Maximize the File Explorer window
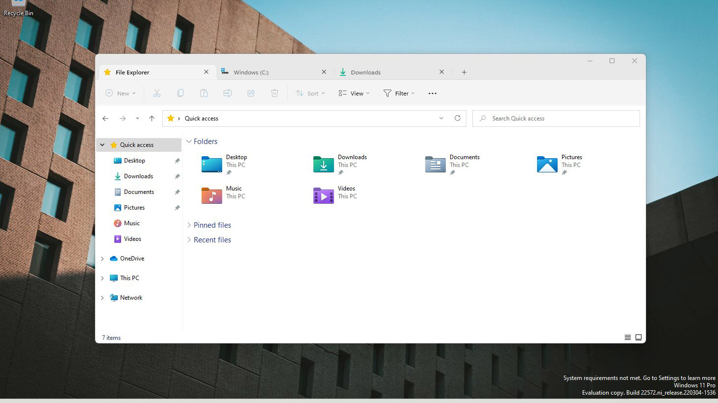Viewport: 718px width, 403px height. click(612, 61)
